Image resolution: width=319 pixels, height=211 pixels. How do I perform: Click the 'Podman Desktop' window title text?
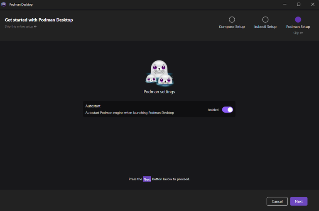click(21, 5)
